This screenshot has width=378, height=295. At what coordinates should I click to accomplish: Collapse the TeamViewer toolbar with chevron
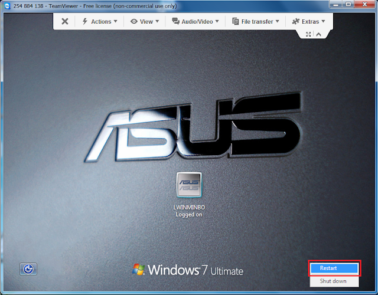(x=318, y=34)
